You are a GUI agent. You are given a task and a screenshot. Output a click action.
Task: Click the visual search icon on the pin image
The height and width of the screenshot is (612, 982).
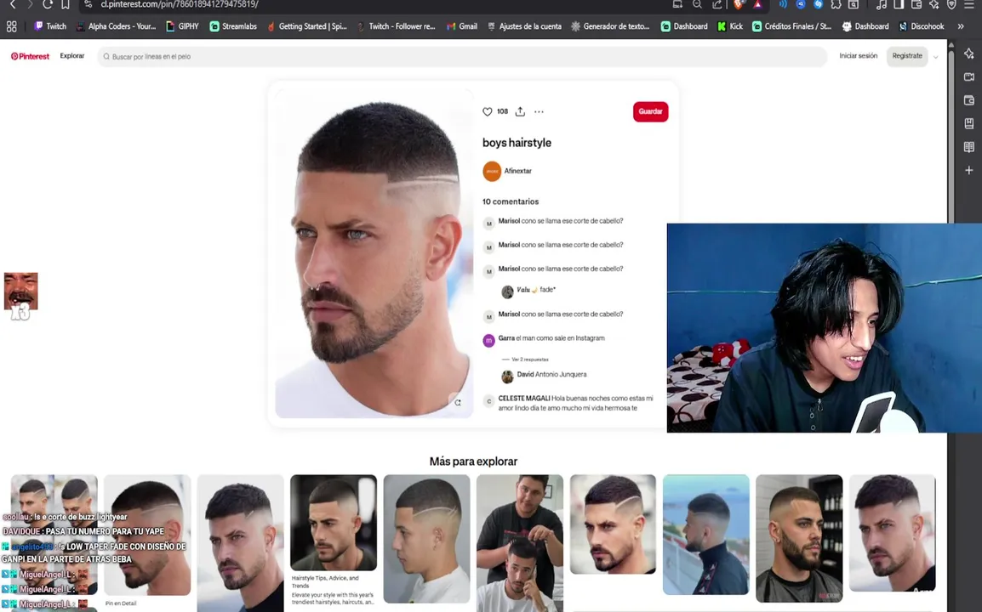458,402
